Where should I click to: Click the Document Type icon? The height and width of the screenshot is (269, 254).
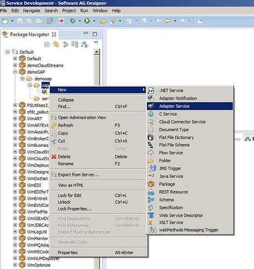coord(151,130)
